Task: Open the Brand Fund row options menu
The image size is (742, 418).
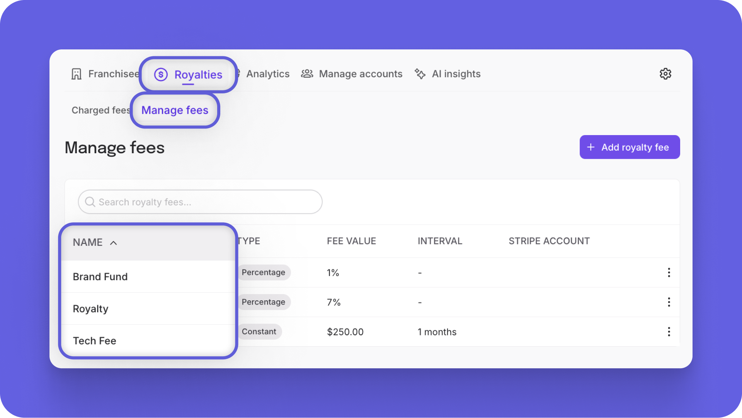Action: pos(669,272)
